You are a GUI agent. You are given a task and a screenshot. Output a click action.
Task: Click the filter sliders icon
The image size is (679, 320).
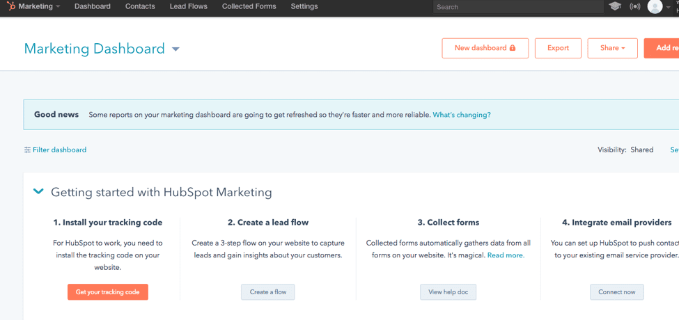coord(28,150)
